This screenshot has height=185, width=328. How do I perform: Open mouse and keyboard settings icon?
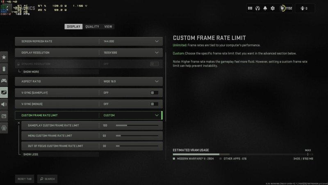[x=4, y=69]
